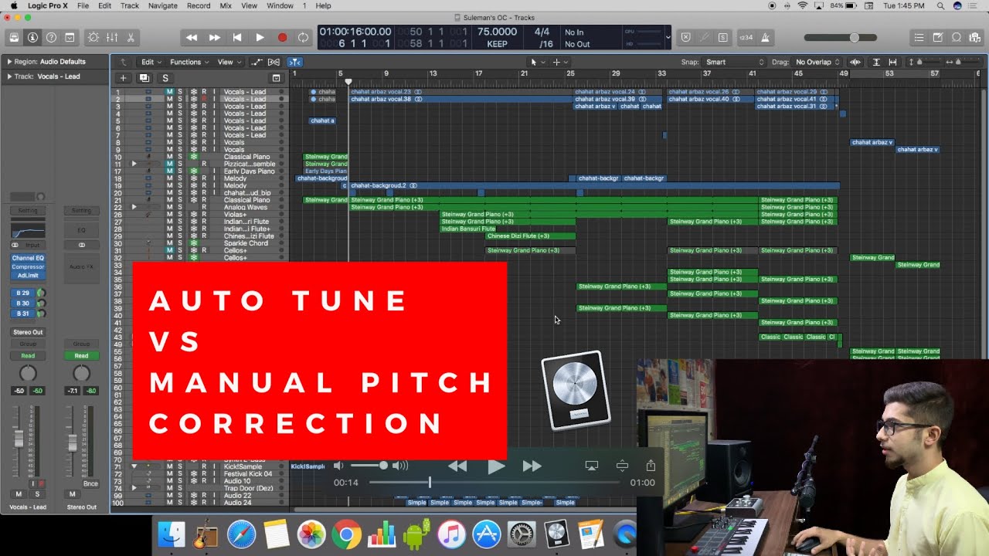Open the Navigate menu

tap(162, 5)
